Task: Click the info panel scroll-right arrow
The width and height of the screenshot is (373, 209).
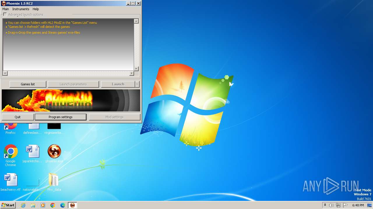Action: click(x=131, y=73)
